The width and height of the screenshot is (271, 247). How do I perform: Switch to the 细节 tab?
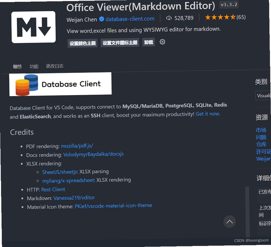(x=17, y=66)
